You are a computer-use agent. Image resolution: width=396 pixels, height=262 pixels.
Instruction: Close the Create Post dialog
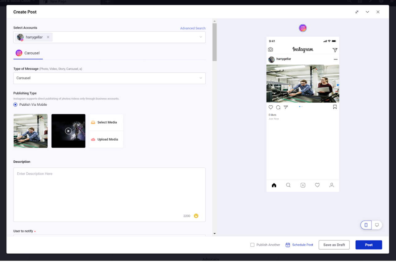tap(378, 12)
